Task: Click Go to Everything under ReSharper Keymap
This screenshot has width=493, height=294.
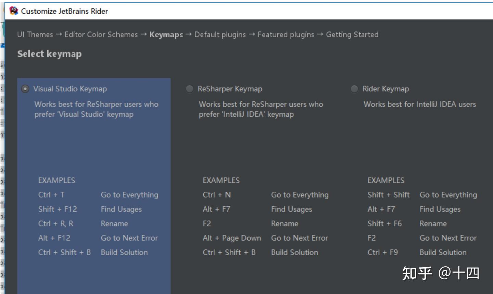Action: (300, 195)
